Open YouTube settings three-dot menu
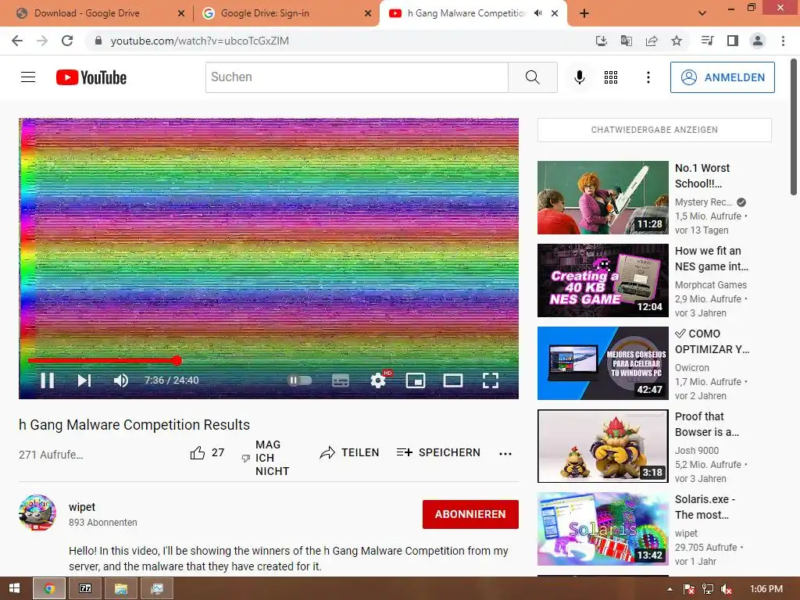 (648, 77)
